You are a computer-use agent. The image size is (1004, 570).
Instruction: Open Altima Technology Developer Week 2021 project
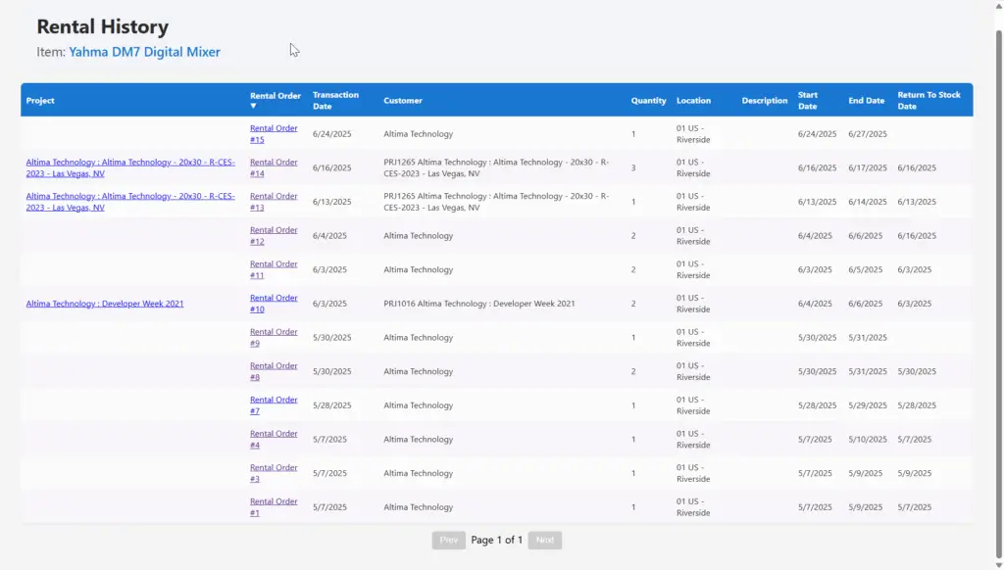tap(105, 304)
